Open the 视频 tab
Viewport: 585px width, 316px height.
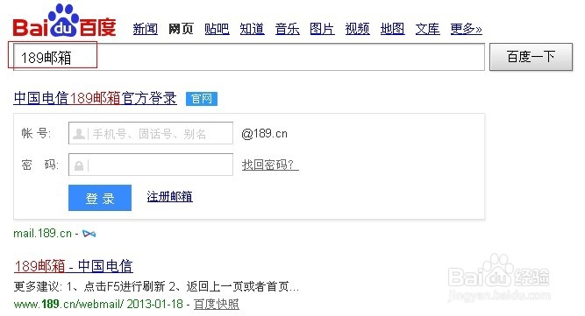point(358,29)
